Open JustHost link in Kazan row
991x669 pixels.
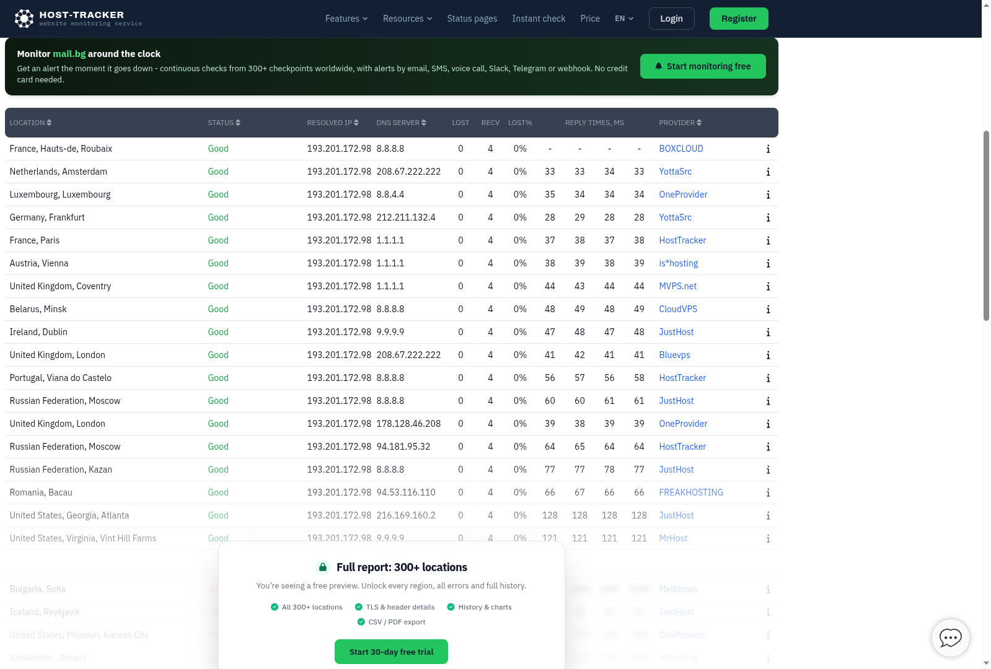tap(676, 470)
